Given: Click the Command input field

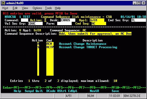Looking at the screenshot, I should pyautogui.click(x=25, y=20).
